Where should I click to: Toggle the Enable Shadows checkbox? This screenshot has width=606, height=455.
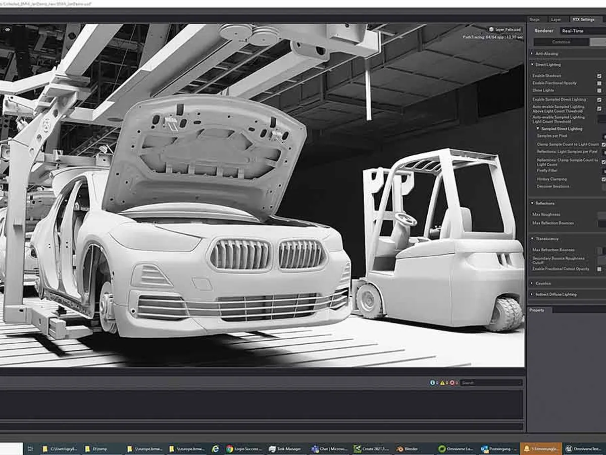coord(599,75)
